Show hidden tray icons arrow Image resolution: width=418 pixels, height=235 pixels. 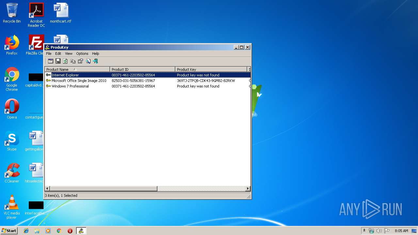pos(364,231)
